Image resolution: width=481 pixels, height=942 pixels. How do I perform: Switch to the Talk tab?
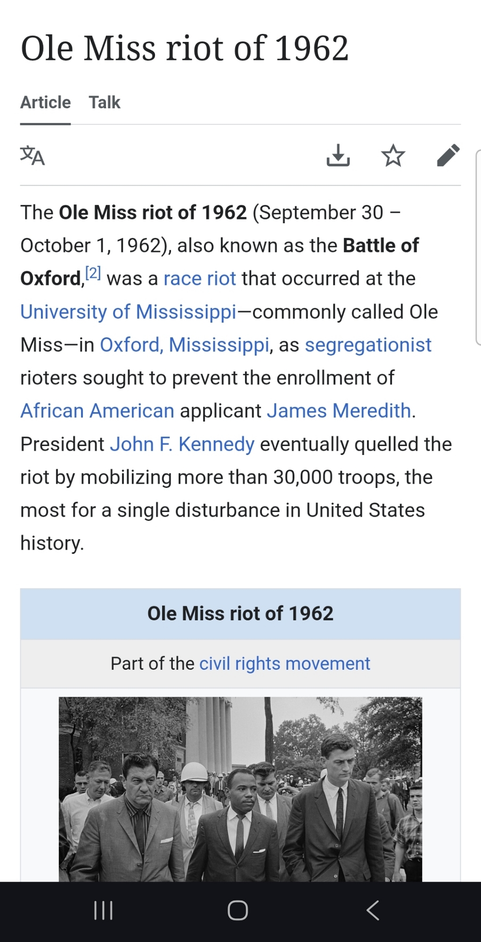point(105,103)
